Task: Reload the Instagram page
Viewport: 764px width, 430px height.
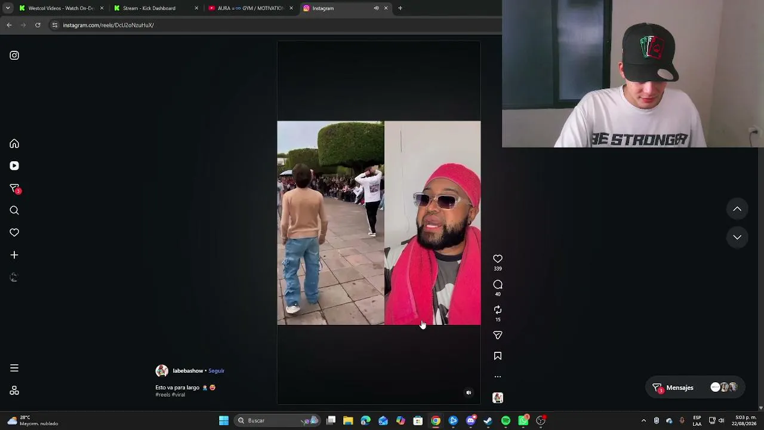Action: click(38, 25)
